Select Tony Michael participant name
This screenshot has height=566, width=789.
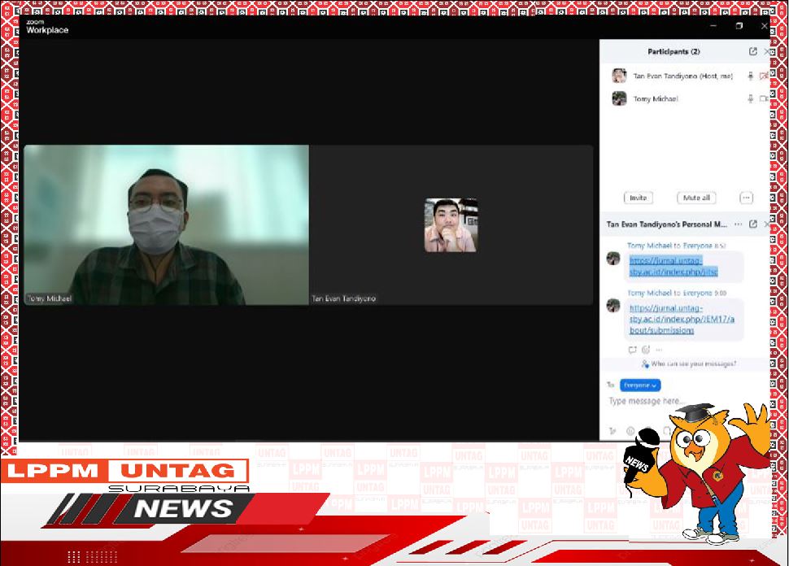(x=655, y=99)
